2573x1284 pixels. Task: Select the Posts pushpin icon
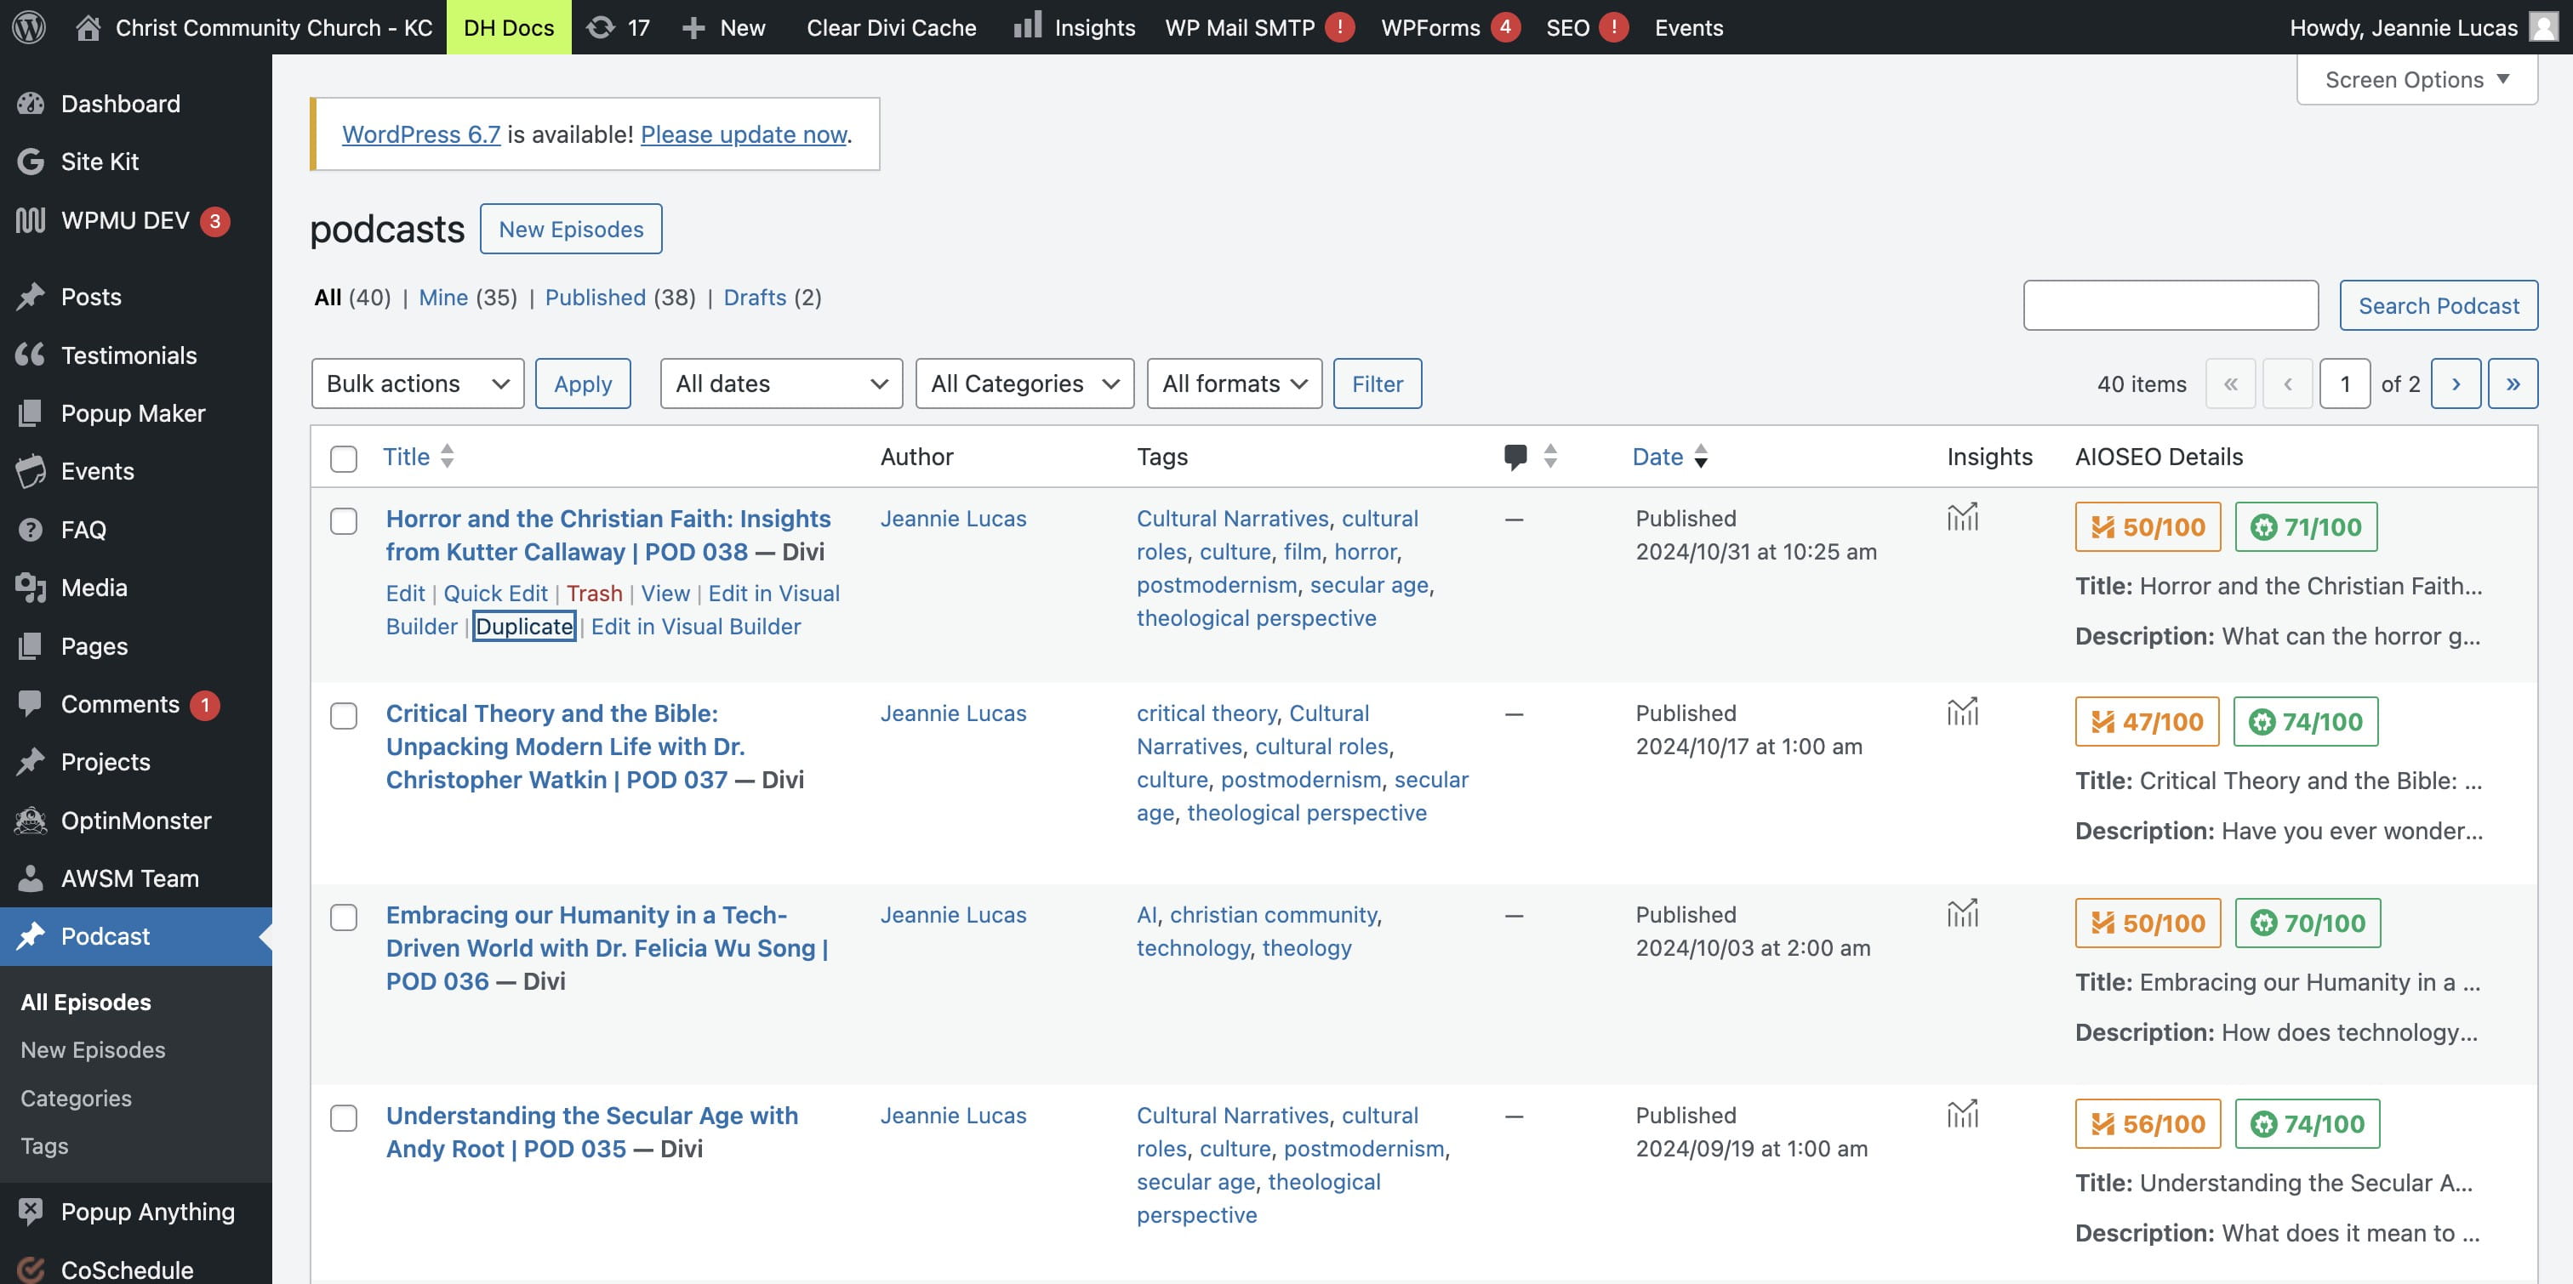[x=31, y=296]
